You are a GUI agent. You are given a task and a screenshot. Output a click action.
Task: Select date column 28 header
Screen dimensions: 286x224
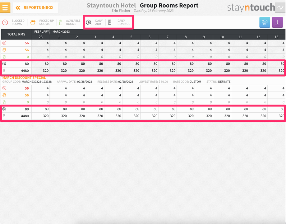tap(41, 37)
